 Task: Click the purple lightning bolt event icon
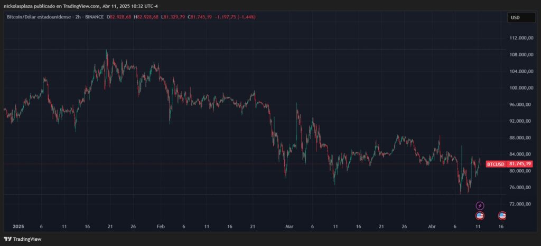pyautogui.click(x=480, y=205)
